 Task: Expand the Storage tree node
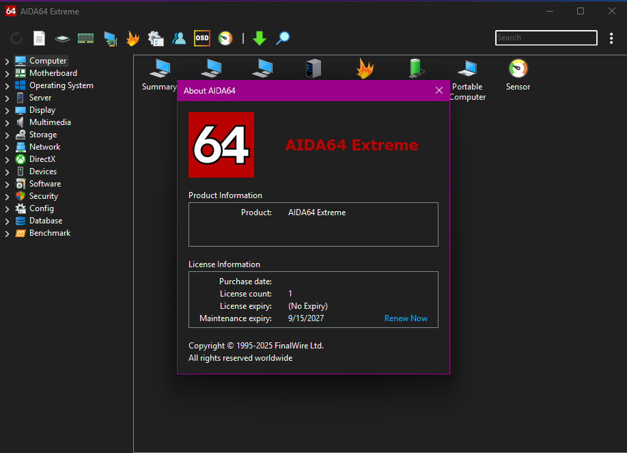pyautogui.click(x=7, y=135)
